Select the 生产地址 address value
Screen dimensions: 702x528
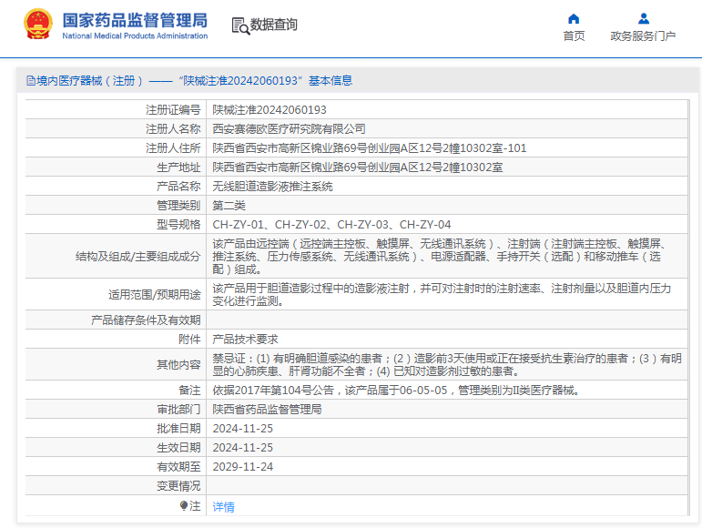(358, 168)
